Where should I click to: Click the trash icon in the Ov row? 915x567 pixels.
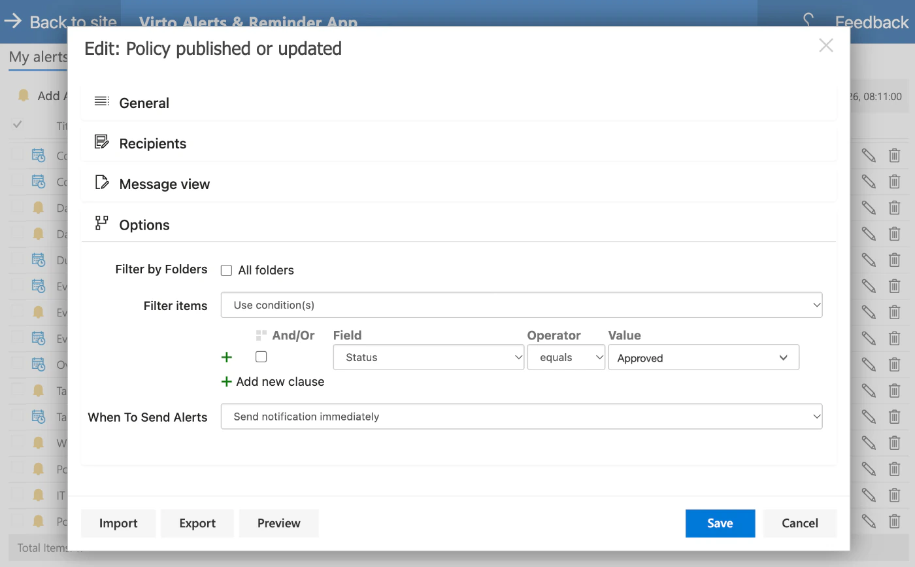pyautogui.click(x=895, y=364)
